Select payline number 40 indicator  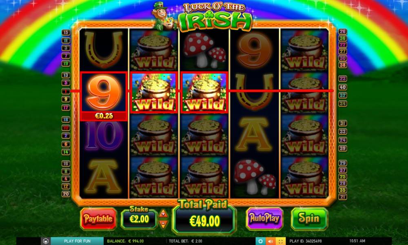click(342, 87)
